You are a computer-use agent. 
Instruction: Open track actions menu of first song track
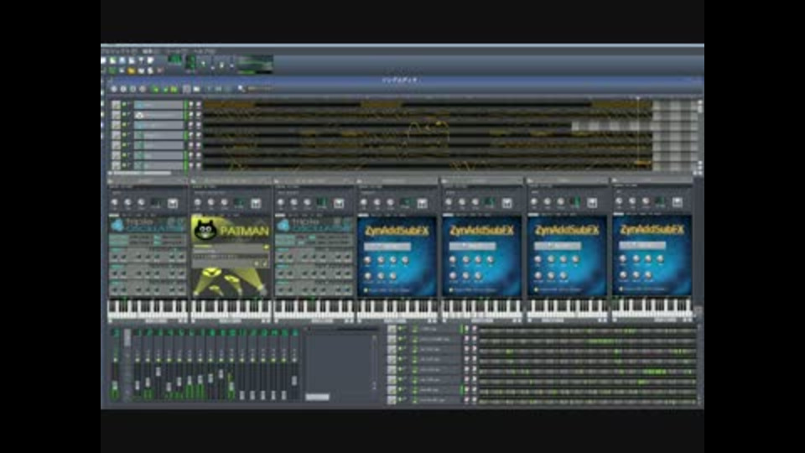pyautogui.click(x=116, y=104)
